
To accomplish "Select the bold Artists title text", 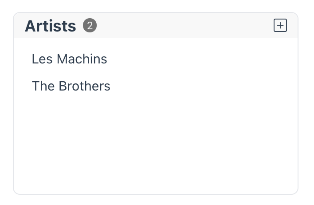I will click(x=51, y=26).
